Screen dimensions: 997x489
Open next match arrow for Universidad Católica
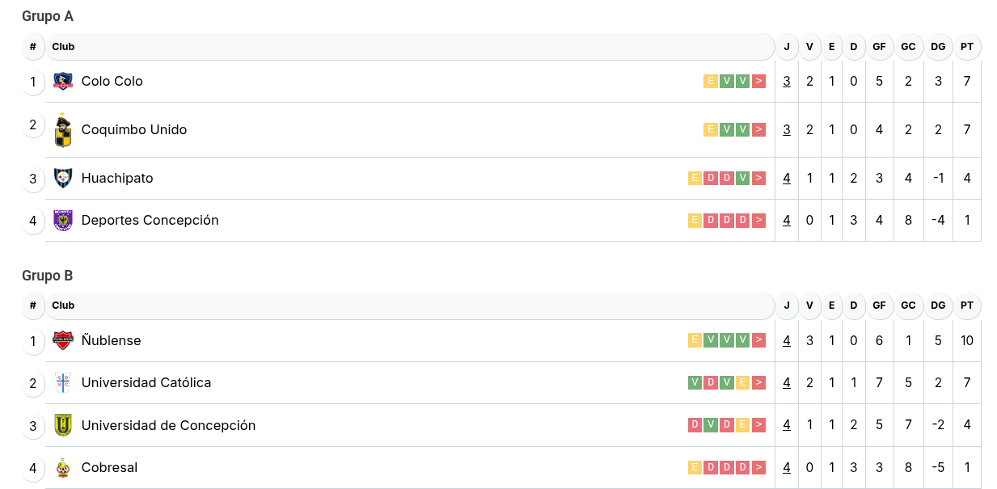pyautogui.click(x=758, y=382)
